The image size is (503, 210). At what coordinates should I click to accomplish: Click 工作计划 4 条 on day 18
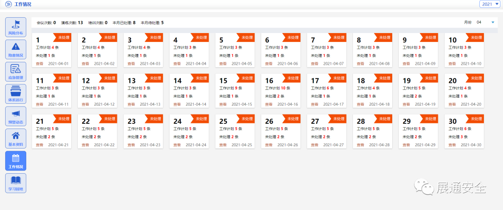click(368, 88)
